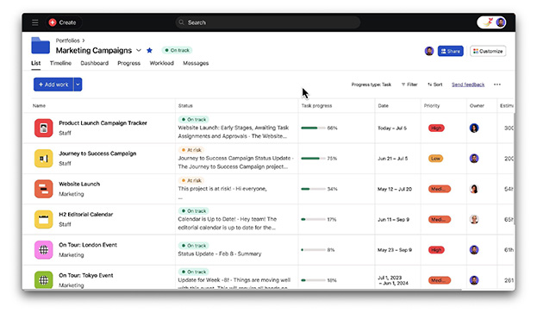Screen dimensions: 537x313
Task: Click the Share button
Action: [450, 51]
